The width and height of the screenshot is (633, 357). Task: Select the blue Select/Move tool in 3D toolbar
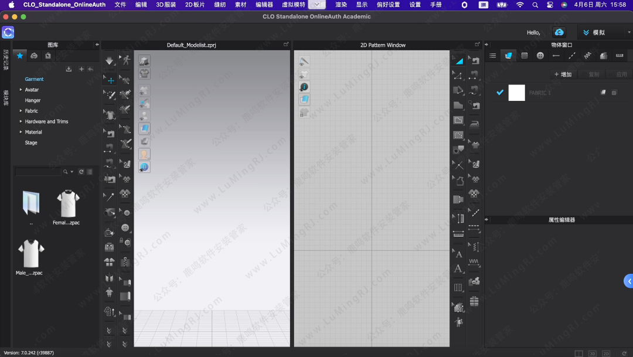coord(110,80)
